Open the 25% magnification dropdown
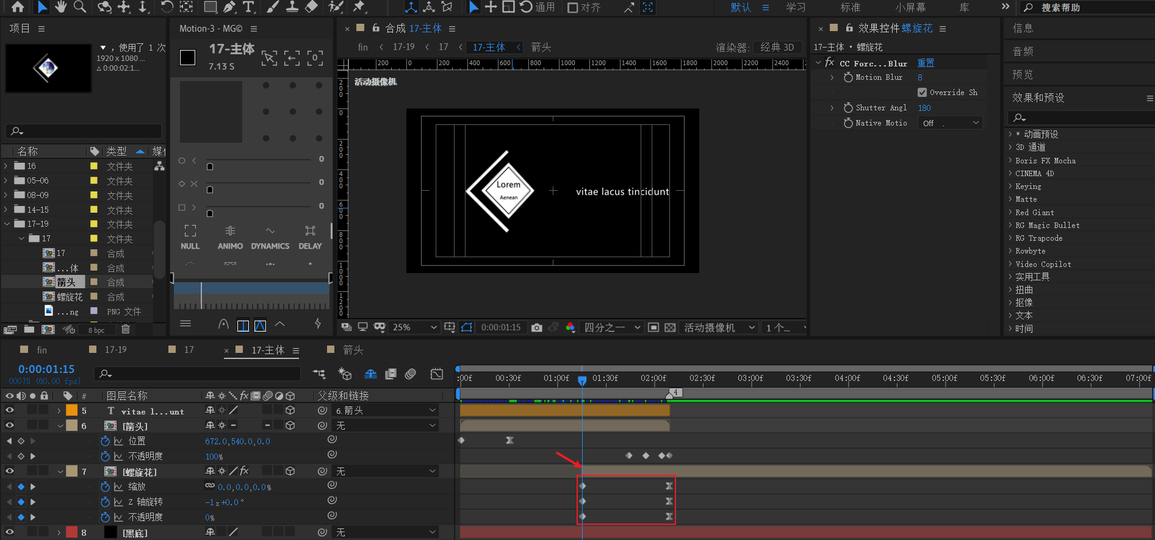1155x540 pixels. (x=414, y=327)
